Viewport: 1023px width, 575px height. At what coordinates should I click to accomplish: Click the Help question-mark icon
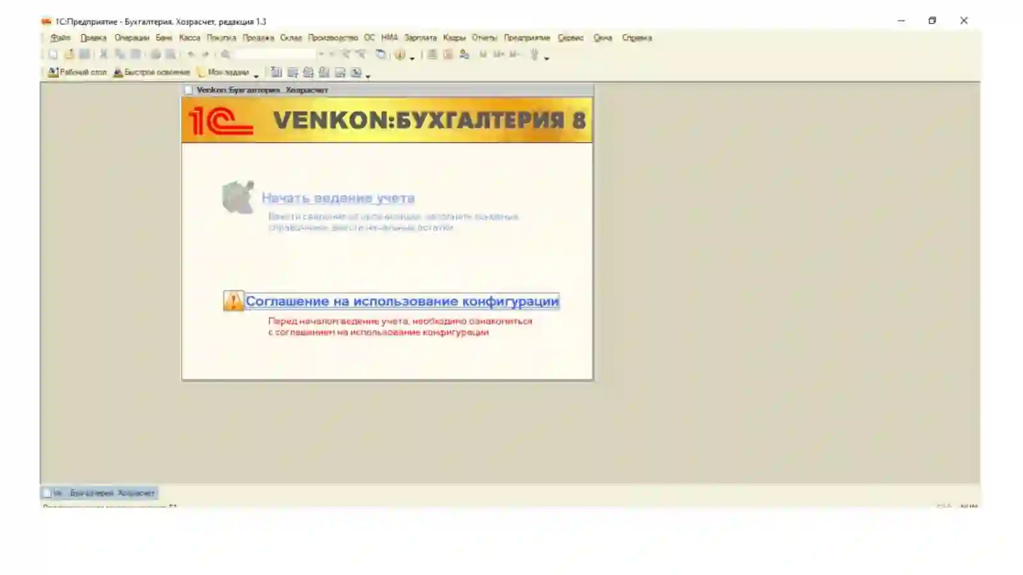click(x=400, y=54)
